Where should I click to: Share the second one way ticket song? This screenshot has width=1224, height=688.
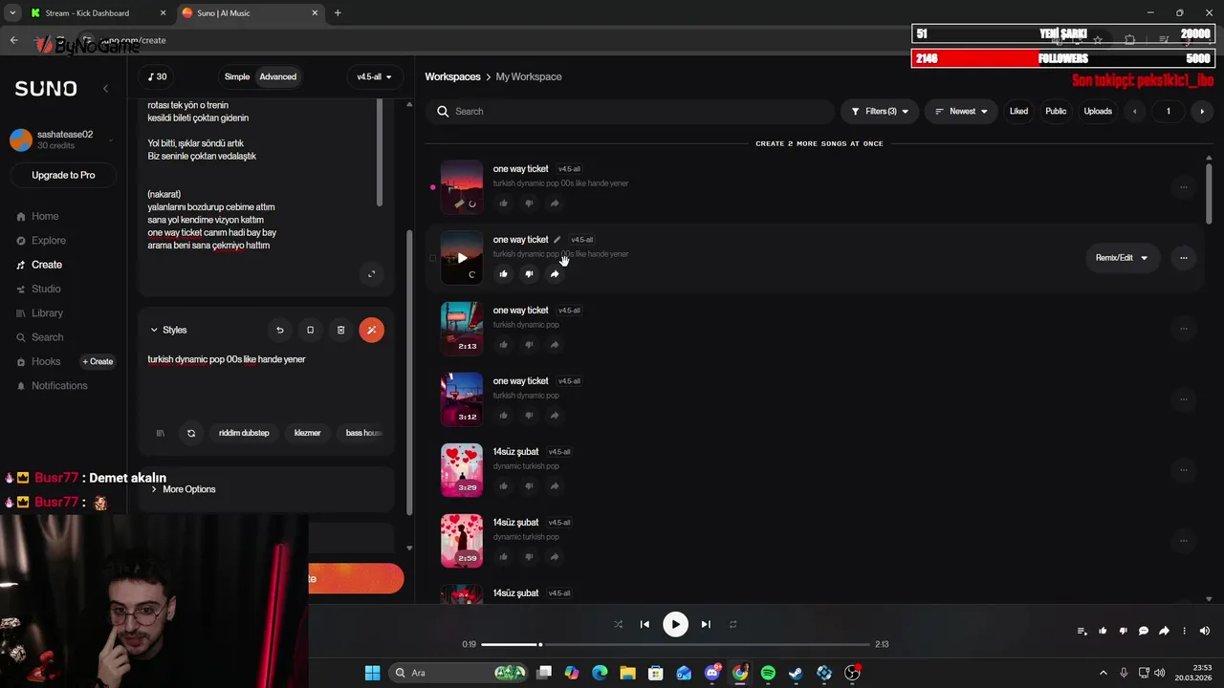tap(555, 274)
